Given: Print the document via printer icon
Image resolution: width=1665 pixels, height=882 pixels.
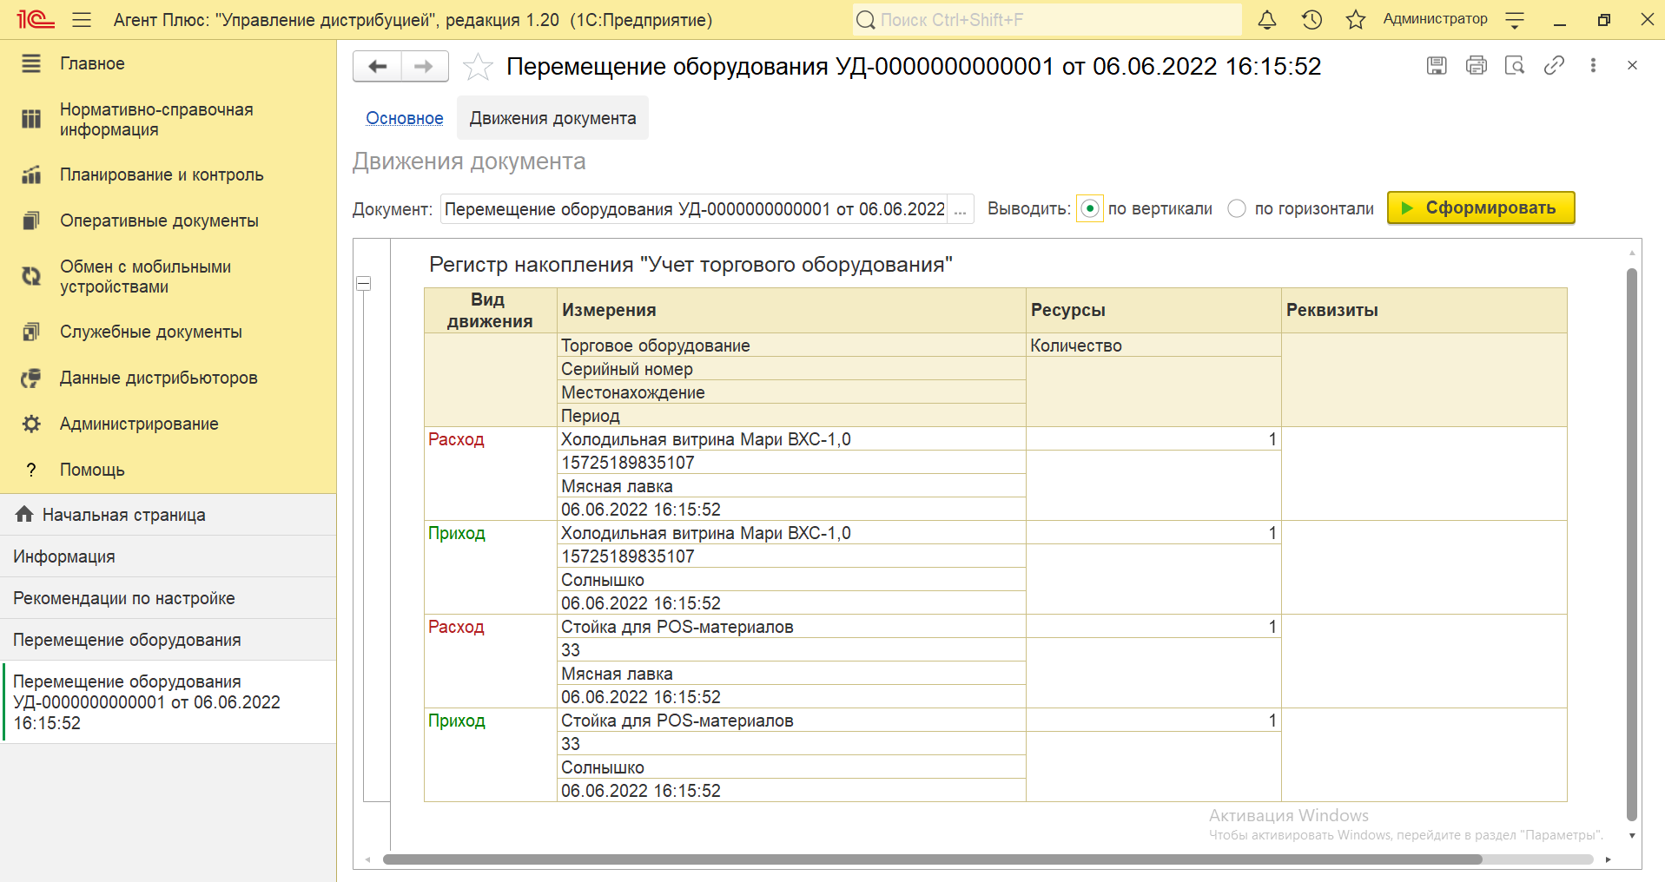Looking at the screenshot, I should [x=1476, y=65].
